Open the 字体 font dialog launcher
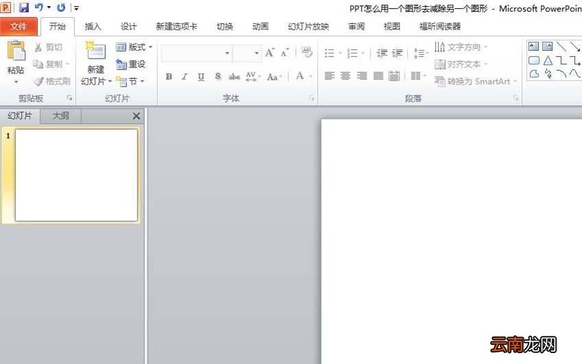582x364 pixels. coord(312,98)
